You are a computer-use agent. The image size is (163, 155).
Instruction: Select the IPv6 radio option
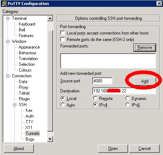click(x=128, y=105)
